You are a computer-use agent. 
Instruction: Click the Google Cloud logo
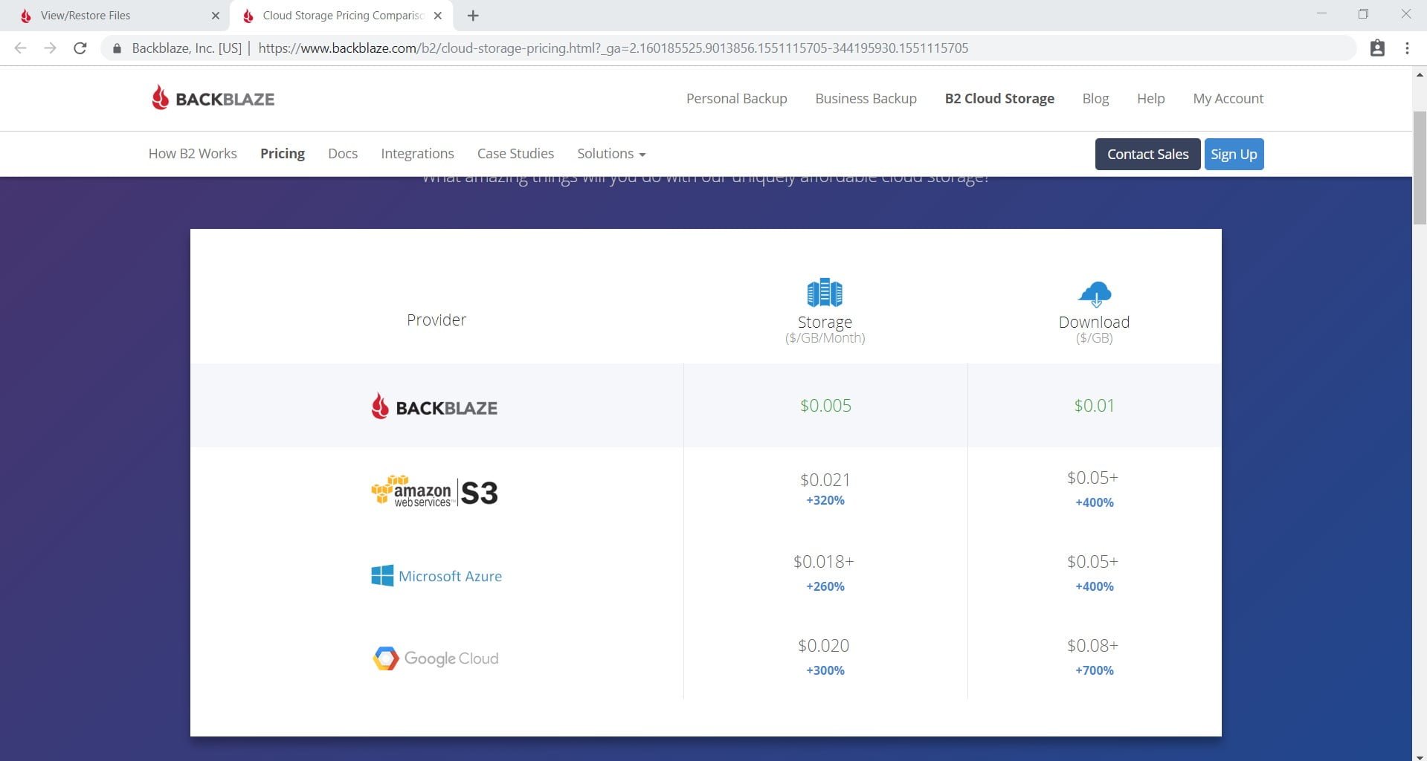tap(435, 658)
